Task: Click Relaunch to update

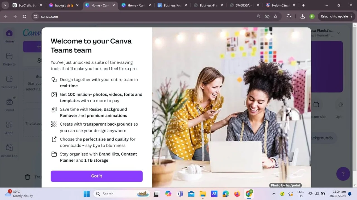Action: coord(334,16)
